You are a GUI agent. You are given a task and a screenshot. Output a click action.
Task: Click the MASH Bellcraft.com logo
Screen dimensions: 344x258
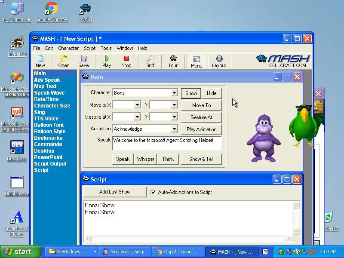click(x=283, y=61)
